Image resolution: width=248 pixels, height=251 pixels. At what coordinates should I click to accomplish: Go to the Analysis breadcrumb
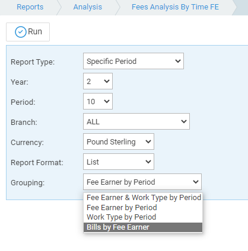[88, 7]
